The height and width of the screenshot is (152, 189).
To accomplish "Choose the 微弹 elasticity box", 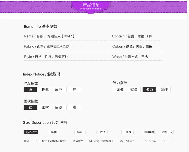I will point(134,90).
